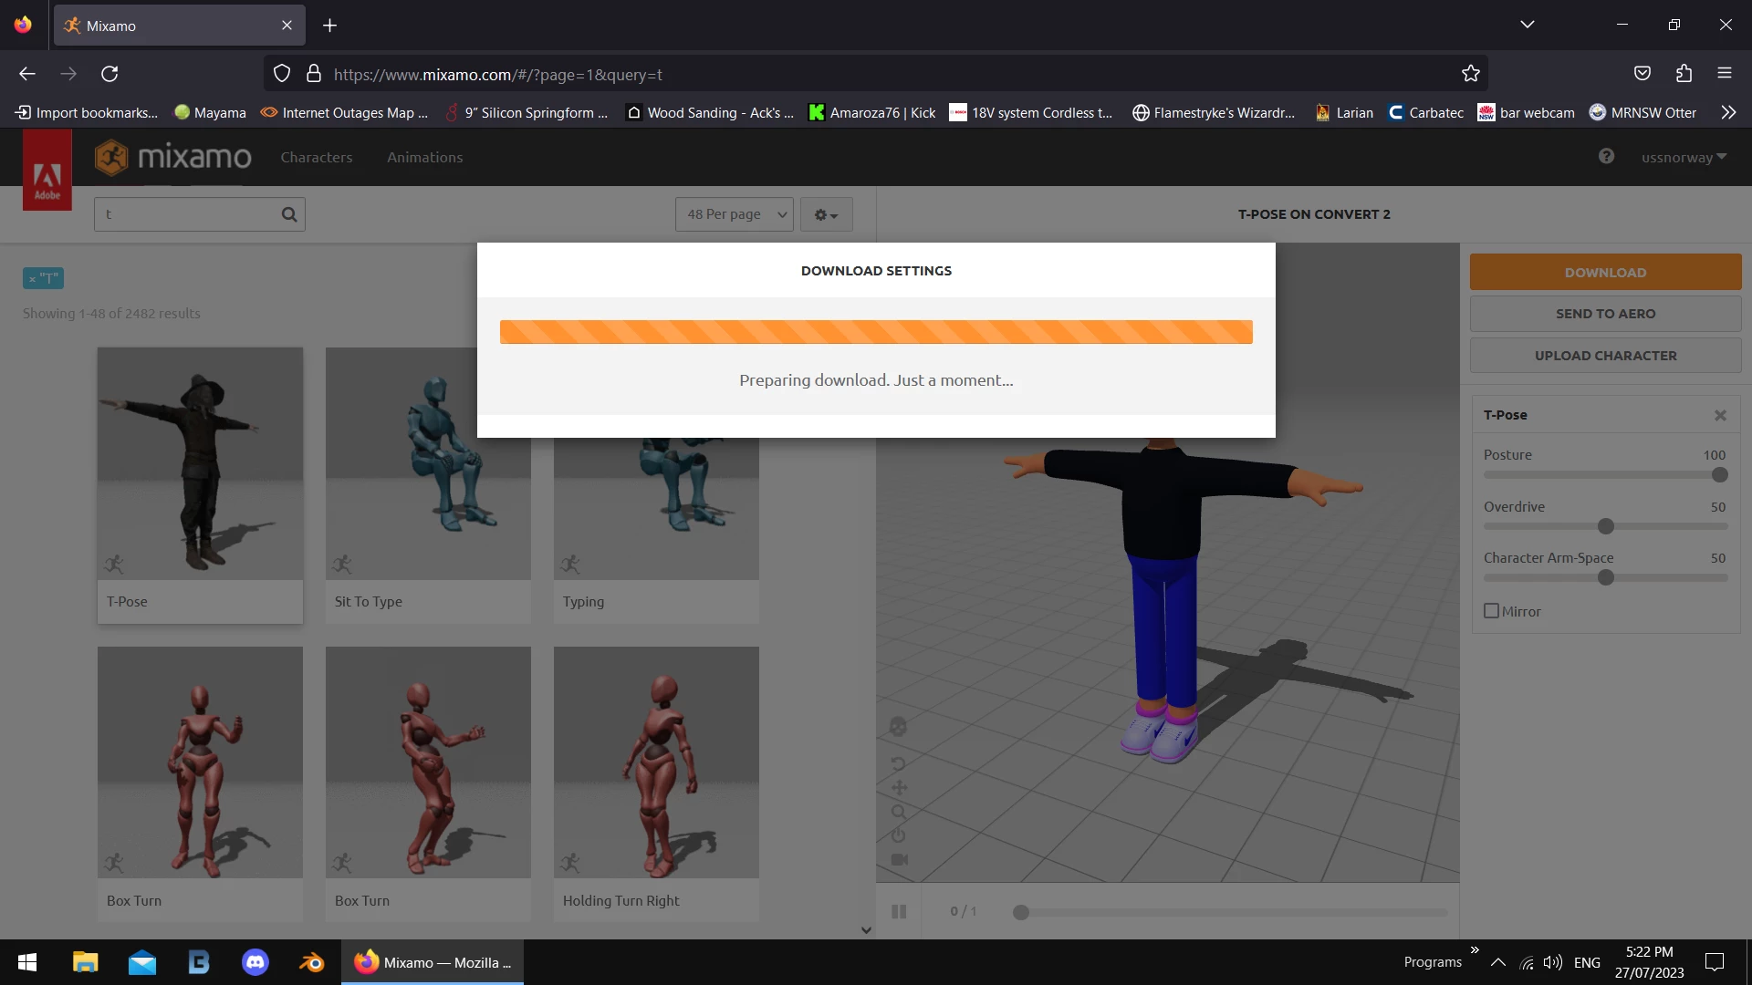
Task: Click the camera icon in viewport
Action: tap(899, 859)
